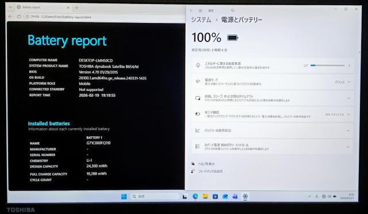This screenshot has width=368, height=214.
Task: Expand the battery usage section
Action: tap(348, 131)
